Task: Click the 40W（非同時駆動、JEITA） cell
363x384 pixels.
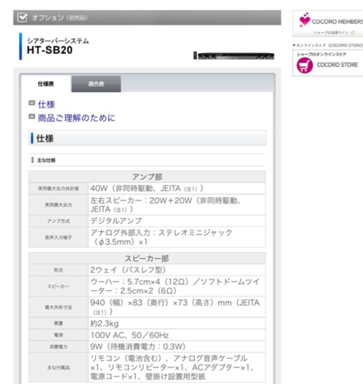Action: pyautogui.click(x=177, y=188)
